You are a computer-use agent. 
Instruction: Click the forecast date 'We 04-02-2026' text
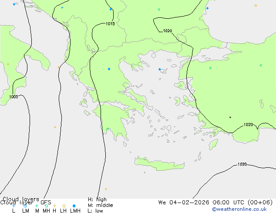point(184,202)
